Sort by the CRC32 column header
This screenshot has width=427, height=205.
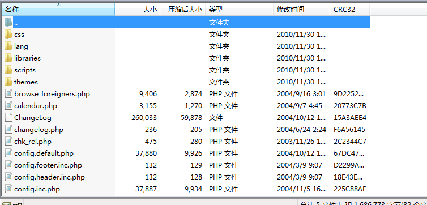tap(350, 10)
